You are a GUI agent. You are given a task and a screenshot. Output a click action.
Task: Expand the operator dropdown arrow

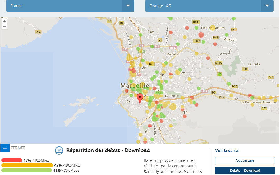pos(267,6)
